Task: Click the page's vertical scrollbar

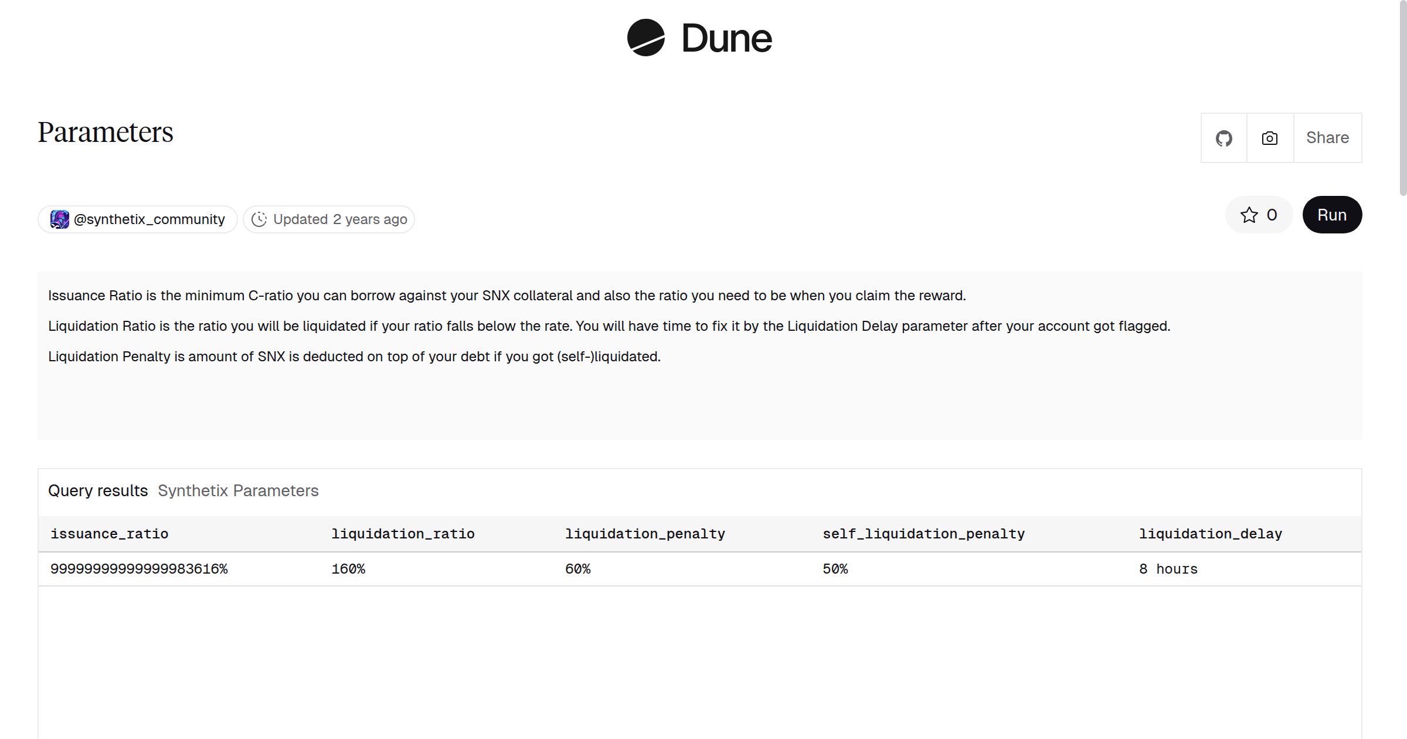Action: coord(1402,100)
